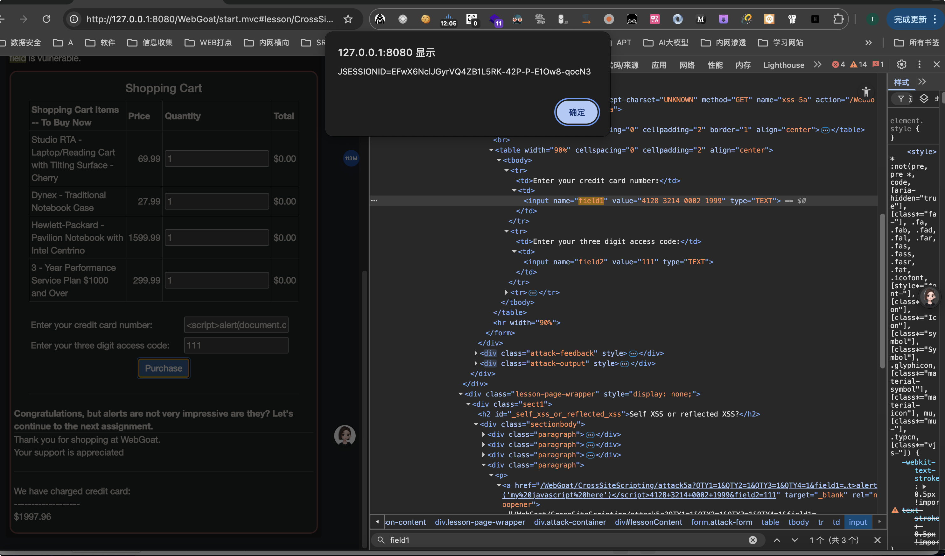
Task: Bookmark this page with the star icon
Action: (x=348, y=19)
